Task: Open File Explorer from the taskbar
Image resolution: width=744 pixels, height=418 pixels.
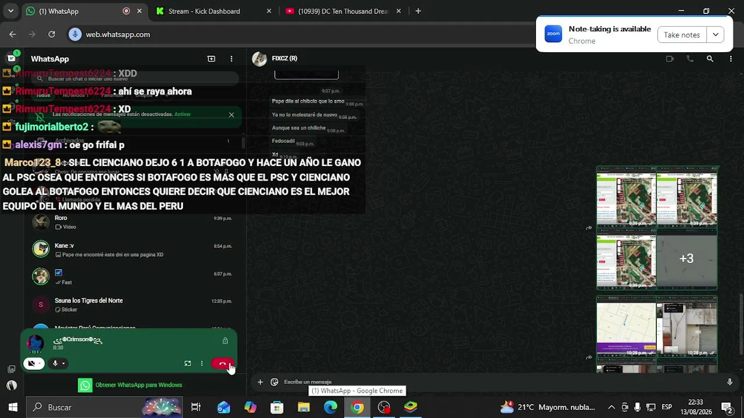Action: click(x=304, y=408)
